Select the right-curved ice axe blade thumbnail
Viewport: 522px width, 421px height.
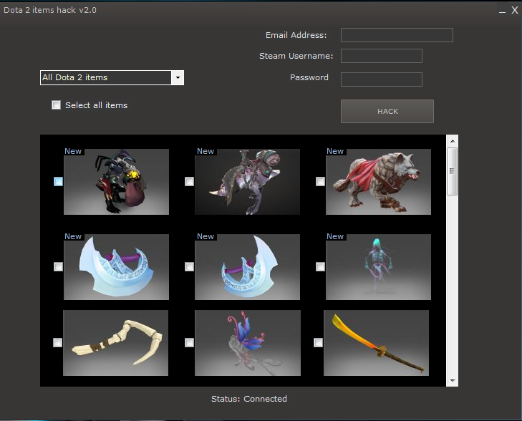pos(247,267)
